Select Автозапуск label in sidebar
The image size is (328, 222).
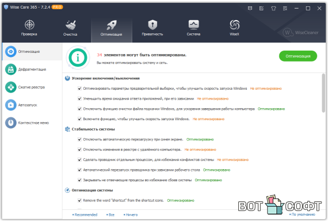(28, 105)
